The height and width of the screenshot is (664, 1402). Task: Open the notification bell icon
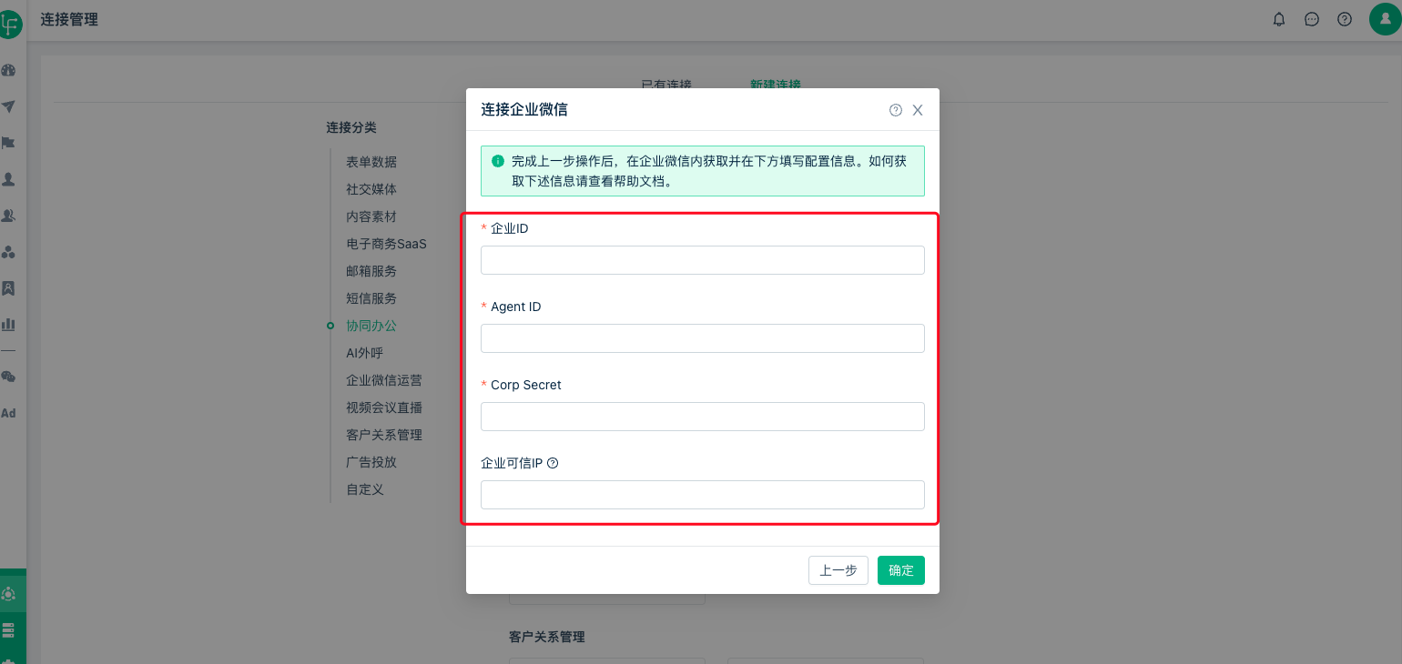coord(1279,19)
